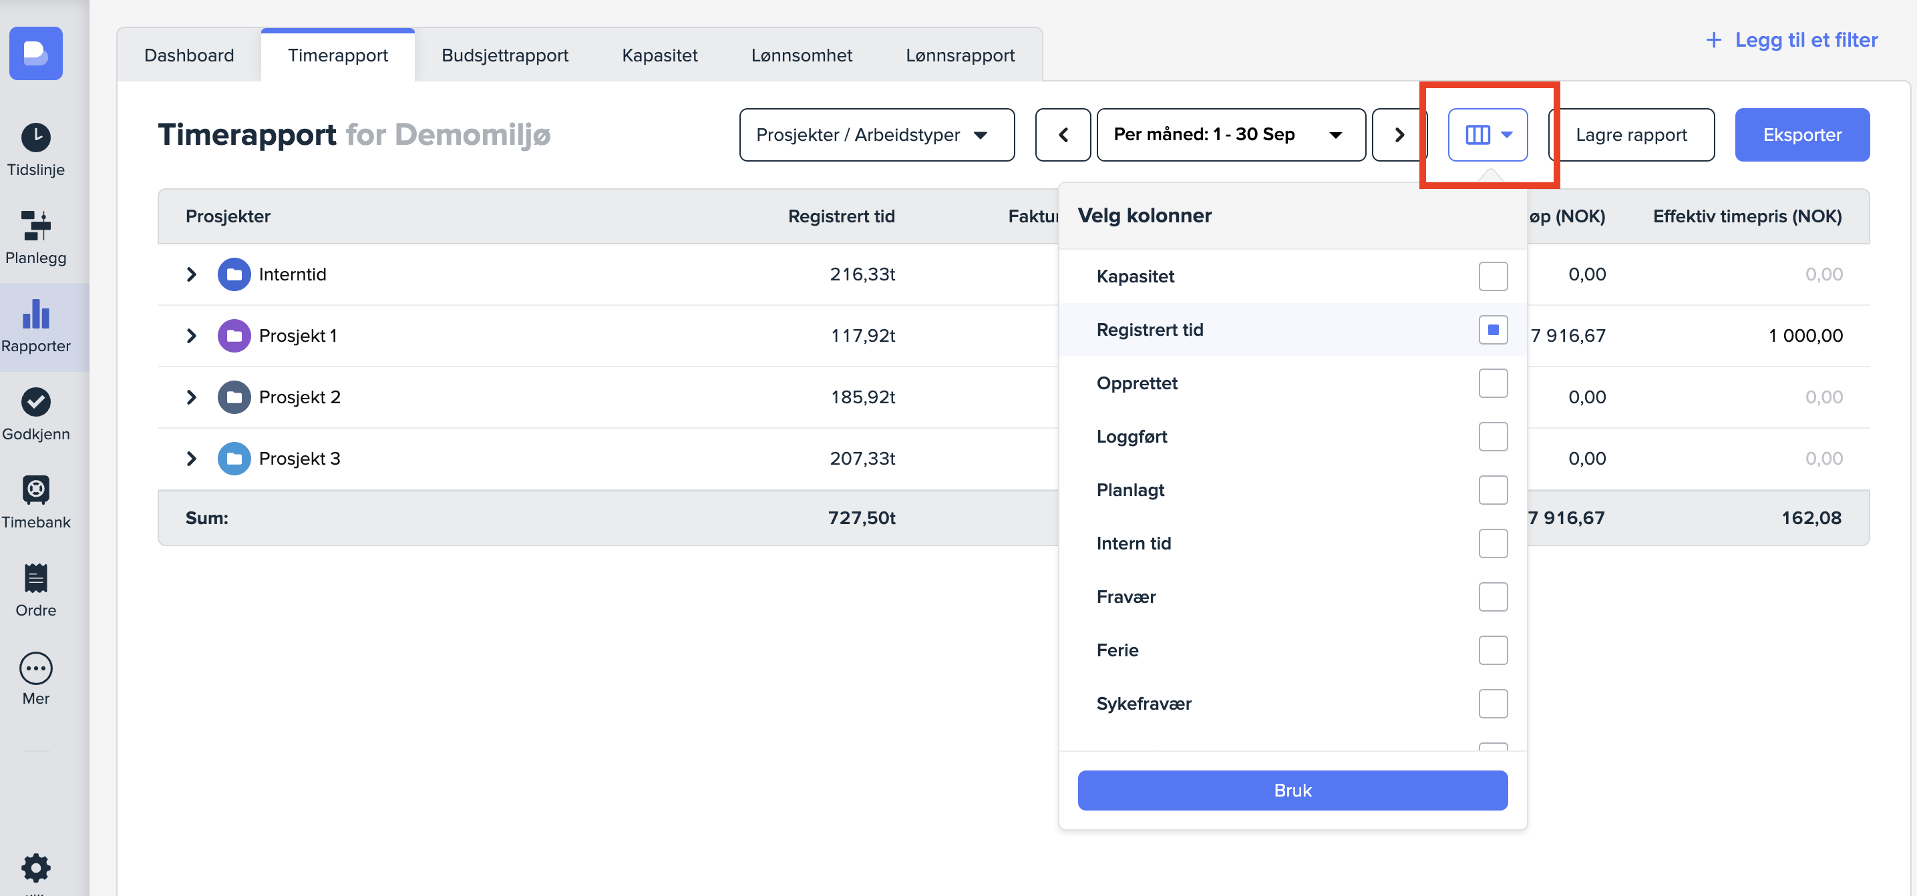Enable the Sykefravær column checkbox
The image size is (1917, 896).
tap(1492, 702)
